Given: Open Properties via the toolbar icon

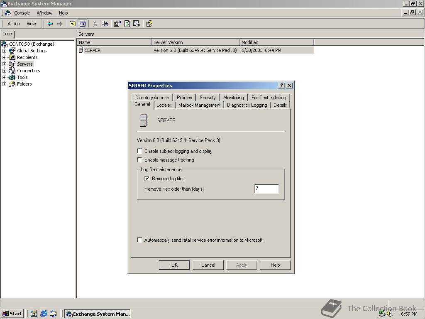Looking at the screenshot, I should [x=117, y=24].
